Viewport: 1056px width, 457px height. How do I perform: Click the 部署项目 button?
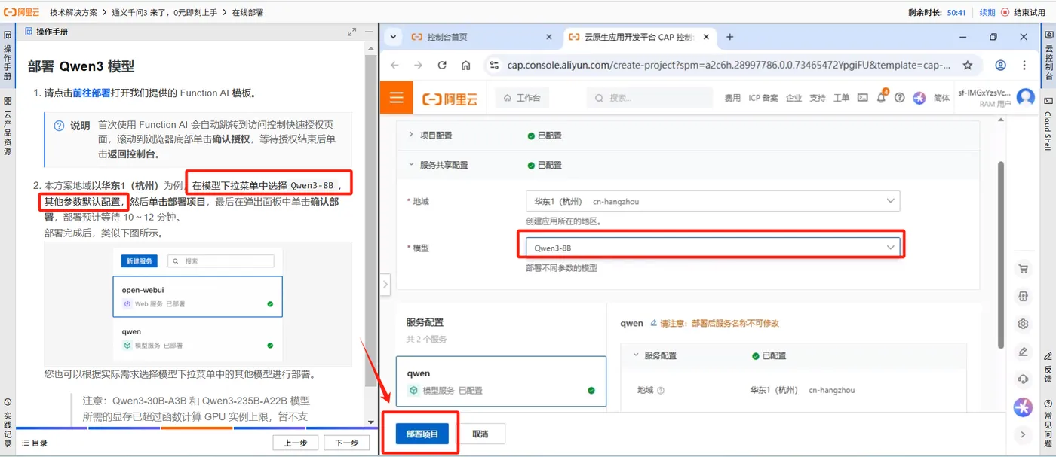point(422,434)
